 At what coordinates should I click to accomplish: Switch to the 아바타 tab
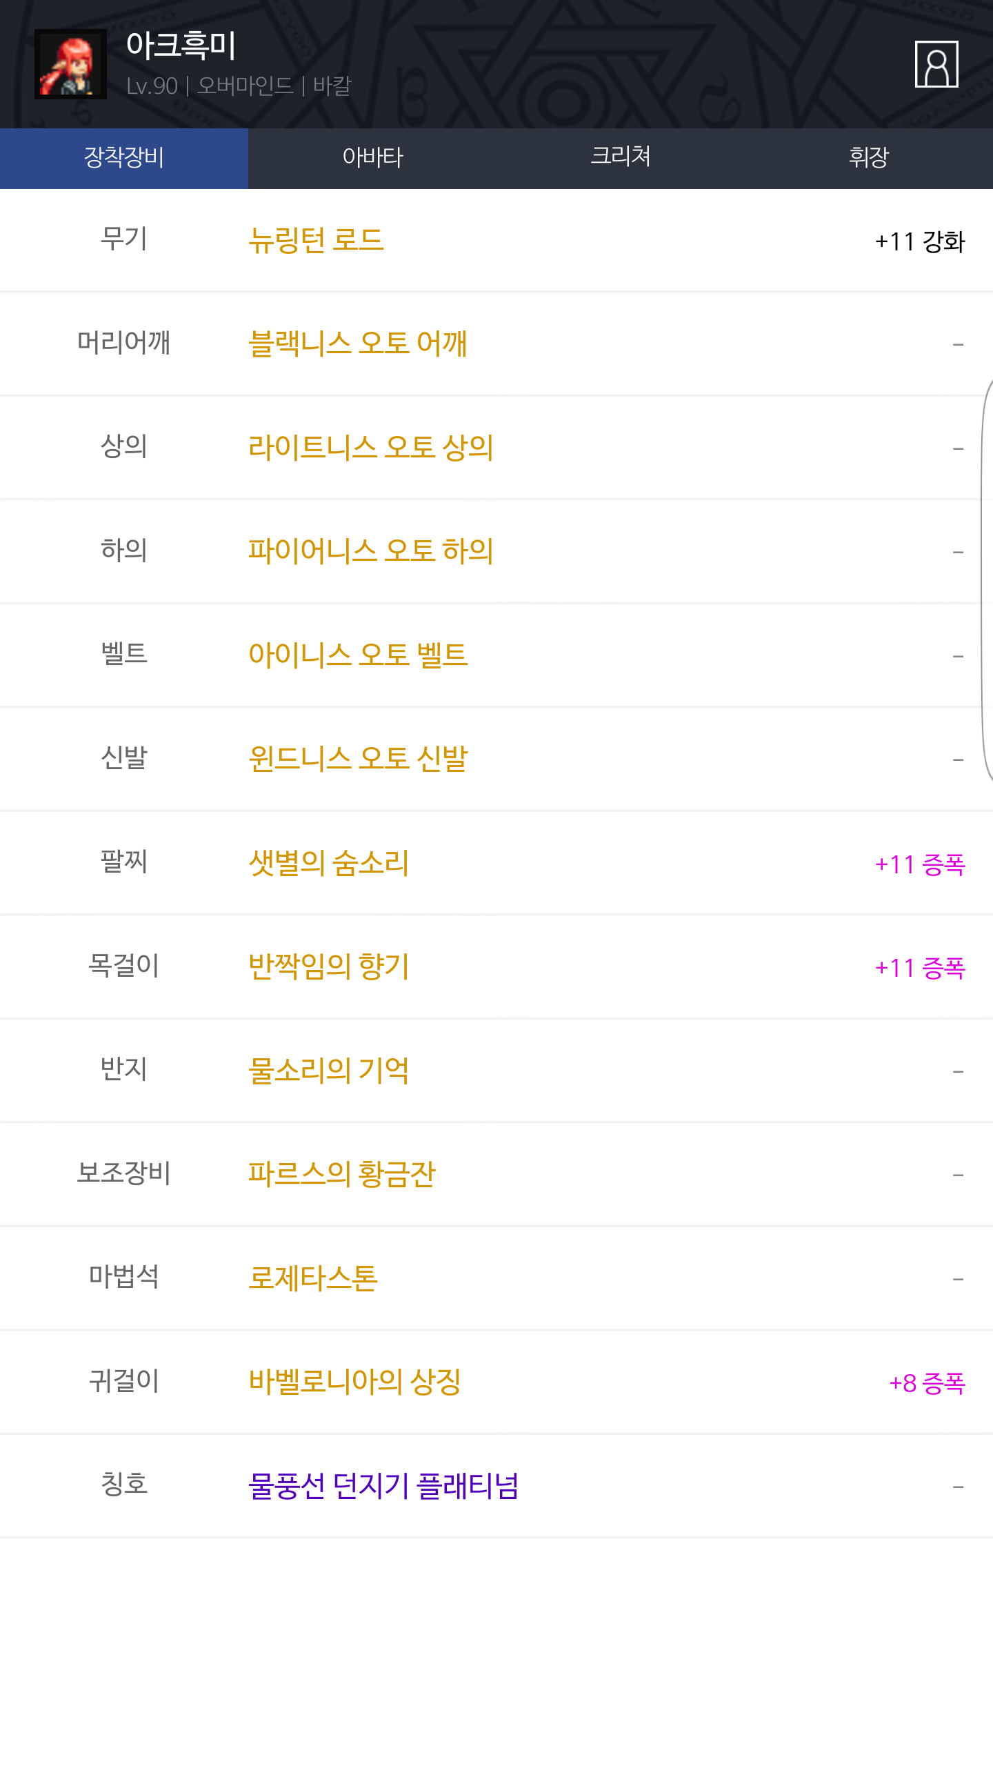[x=372, y=158]
